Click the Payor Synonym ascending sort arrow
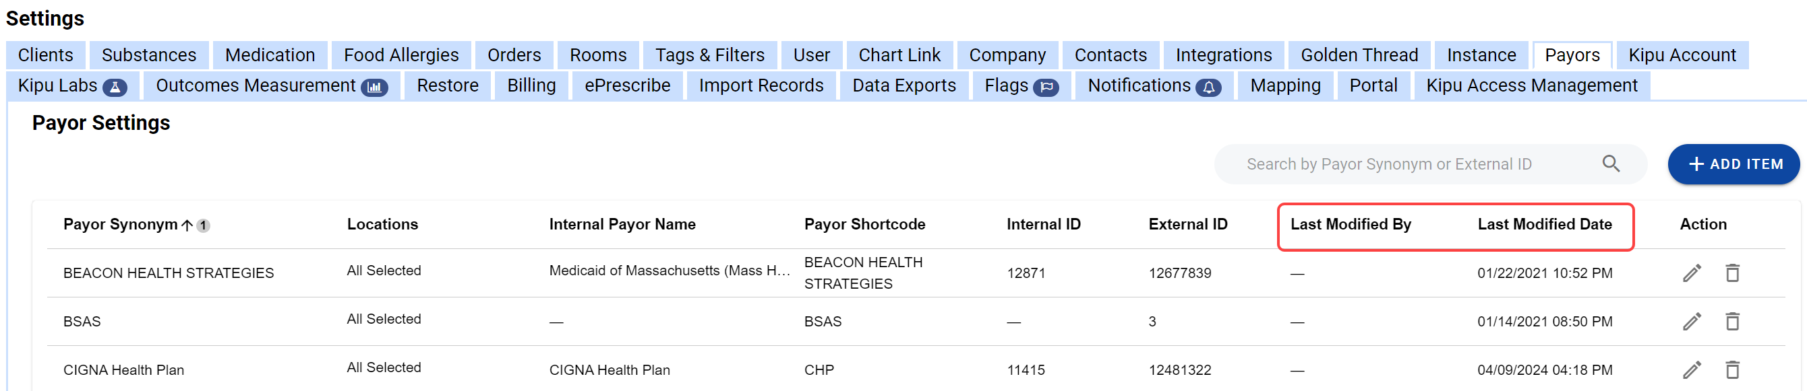Viewport: 1807px width, 391px height. [x=187, y=225]
